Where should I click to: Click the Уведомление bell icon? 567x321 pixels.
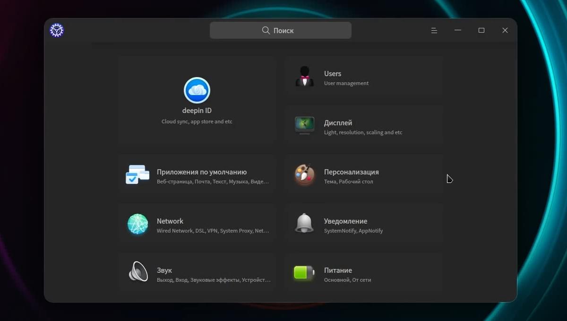pos(304,223)
